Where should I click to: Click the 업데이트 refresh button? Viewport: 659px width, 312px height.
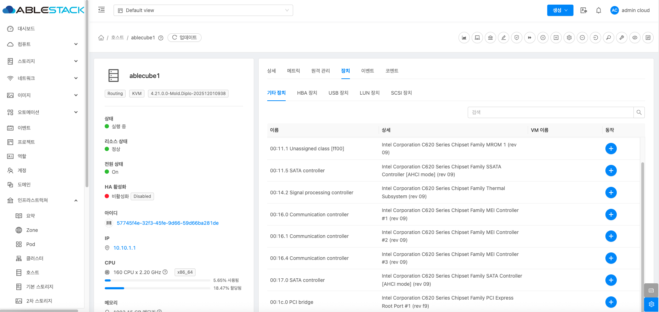[184, 38]
